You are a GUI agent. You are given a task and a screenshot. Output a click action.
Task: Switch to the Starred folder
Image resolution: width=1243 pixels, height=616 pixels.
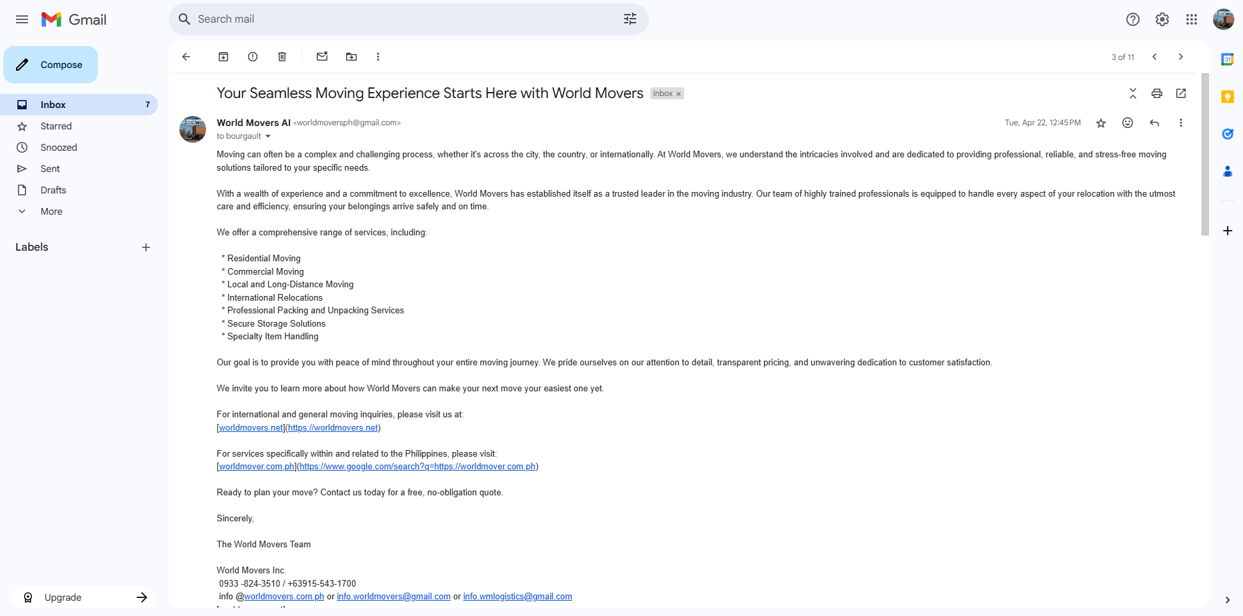pyautogui.click(x=57, y=126)
